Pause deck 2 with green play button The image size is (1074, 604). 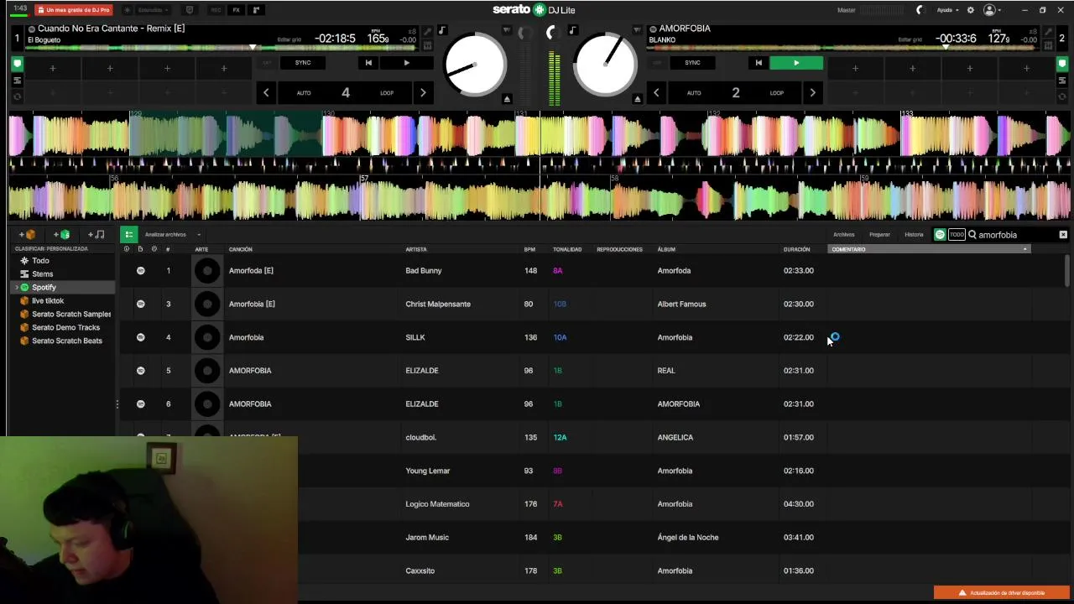(796, 63)
